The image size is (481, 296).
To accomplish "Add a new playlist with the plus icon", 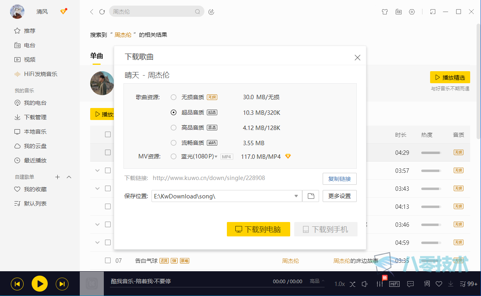I will [x=57, y=177].
